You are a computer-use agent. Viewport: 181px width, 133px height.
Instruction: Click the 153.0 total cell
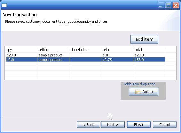[x=149, y=60]
